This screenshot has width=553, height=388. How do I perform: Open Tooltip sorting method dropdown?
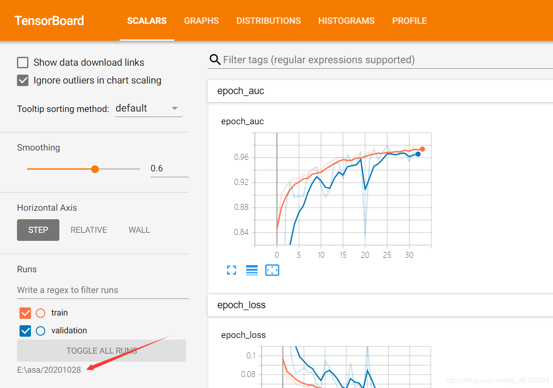click(x=148, y=109)
